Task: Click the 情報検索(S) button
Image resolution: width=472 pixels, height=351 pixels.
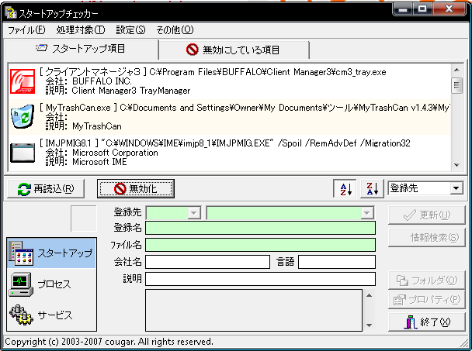Action: [x=427, y=237]
